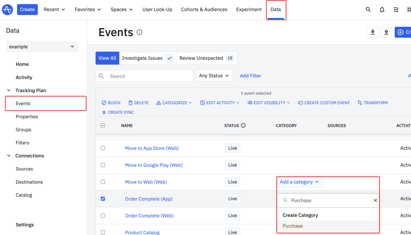Check the Product Catalog row

pos(103,232)
